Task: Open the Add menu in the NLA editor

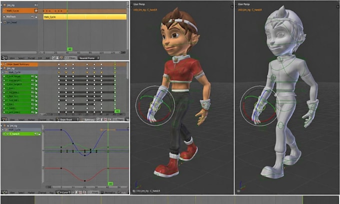Action: tap(47, 58)
